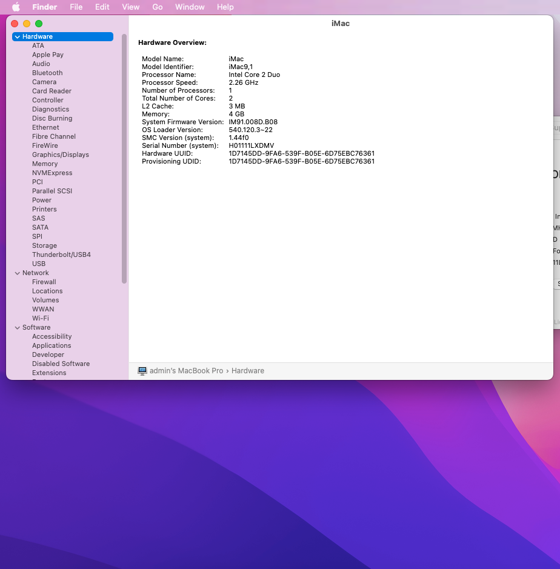Select Power in the sidebar
This screenshot has width=560, height=569.
point(42,200)
